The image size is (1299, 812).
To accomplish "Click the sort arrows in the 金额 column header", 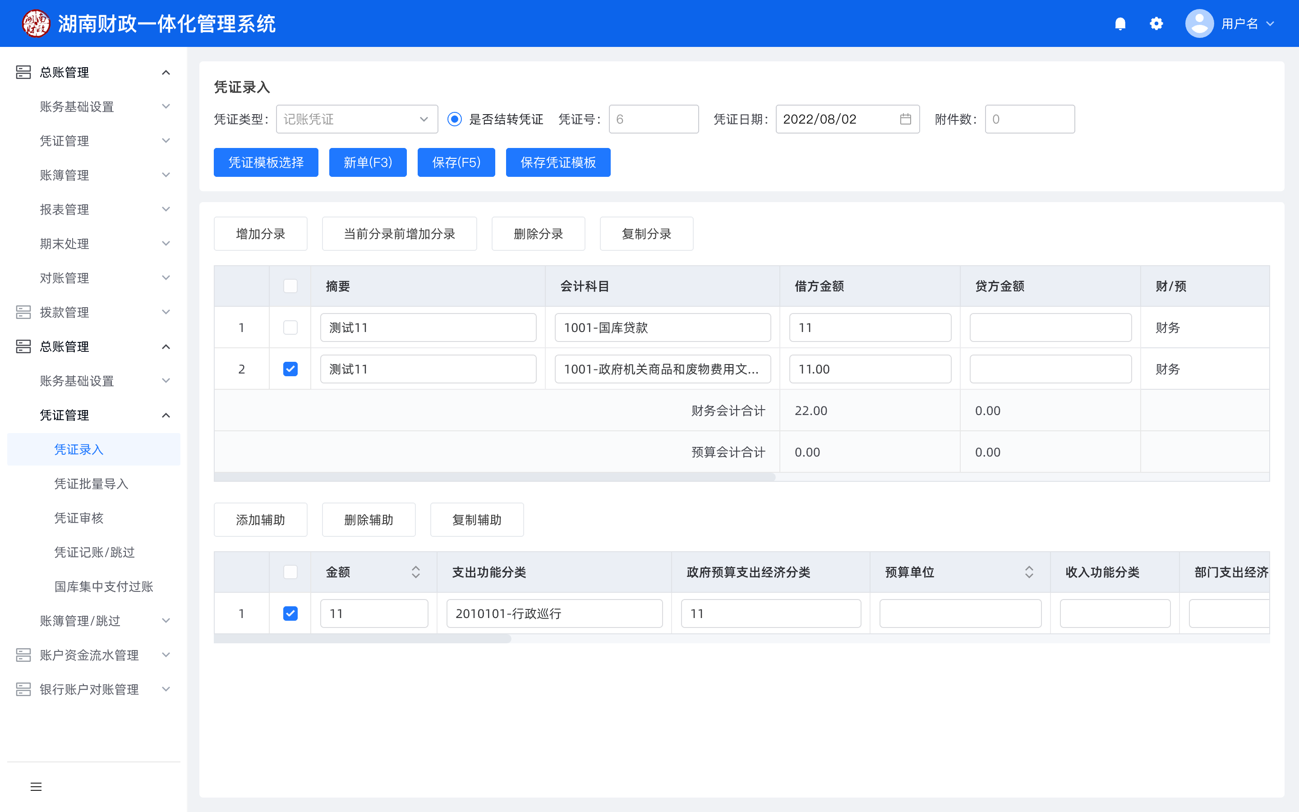I will 415,572.
